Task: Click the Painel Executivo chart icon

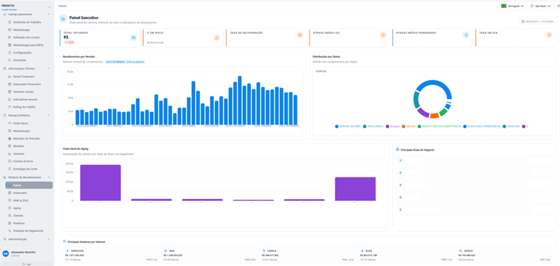Action: click(63, 18)
